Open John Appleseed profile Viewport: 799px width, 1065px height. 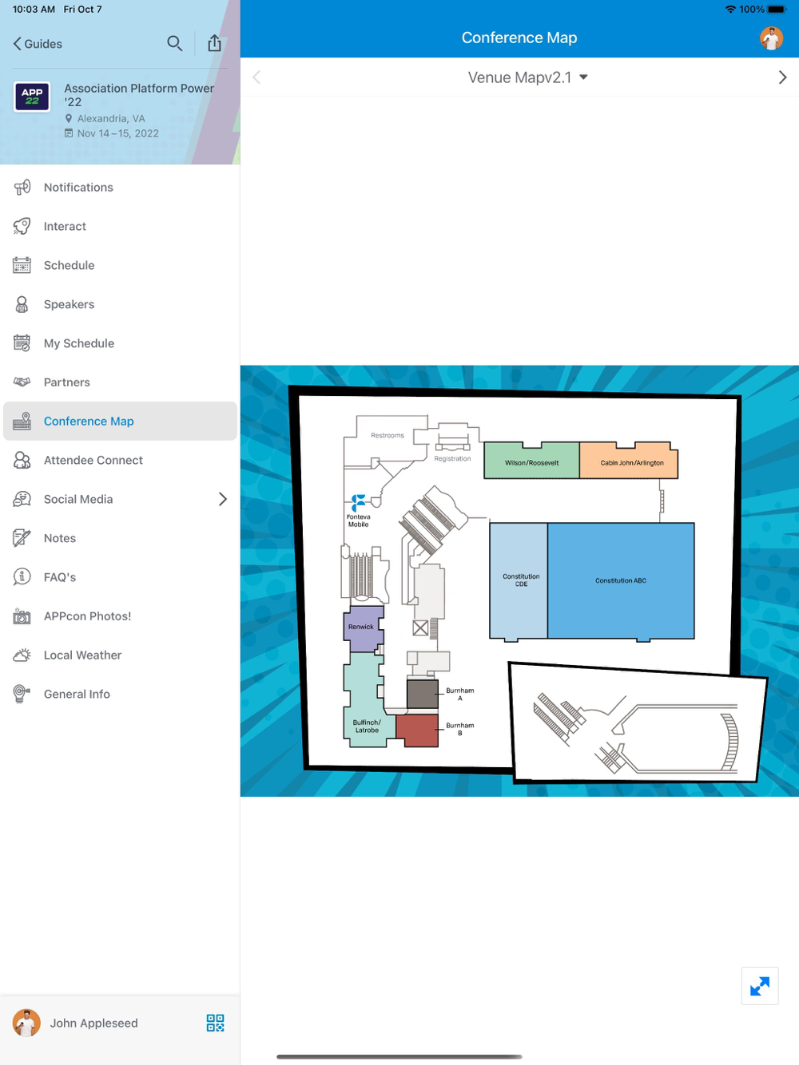click(93, 1023)
